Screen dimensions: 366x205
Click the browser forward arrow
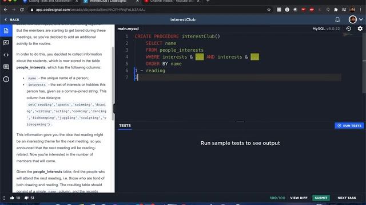click(14, 10)
